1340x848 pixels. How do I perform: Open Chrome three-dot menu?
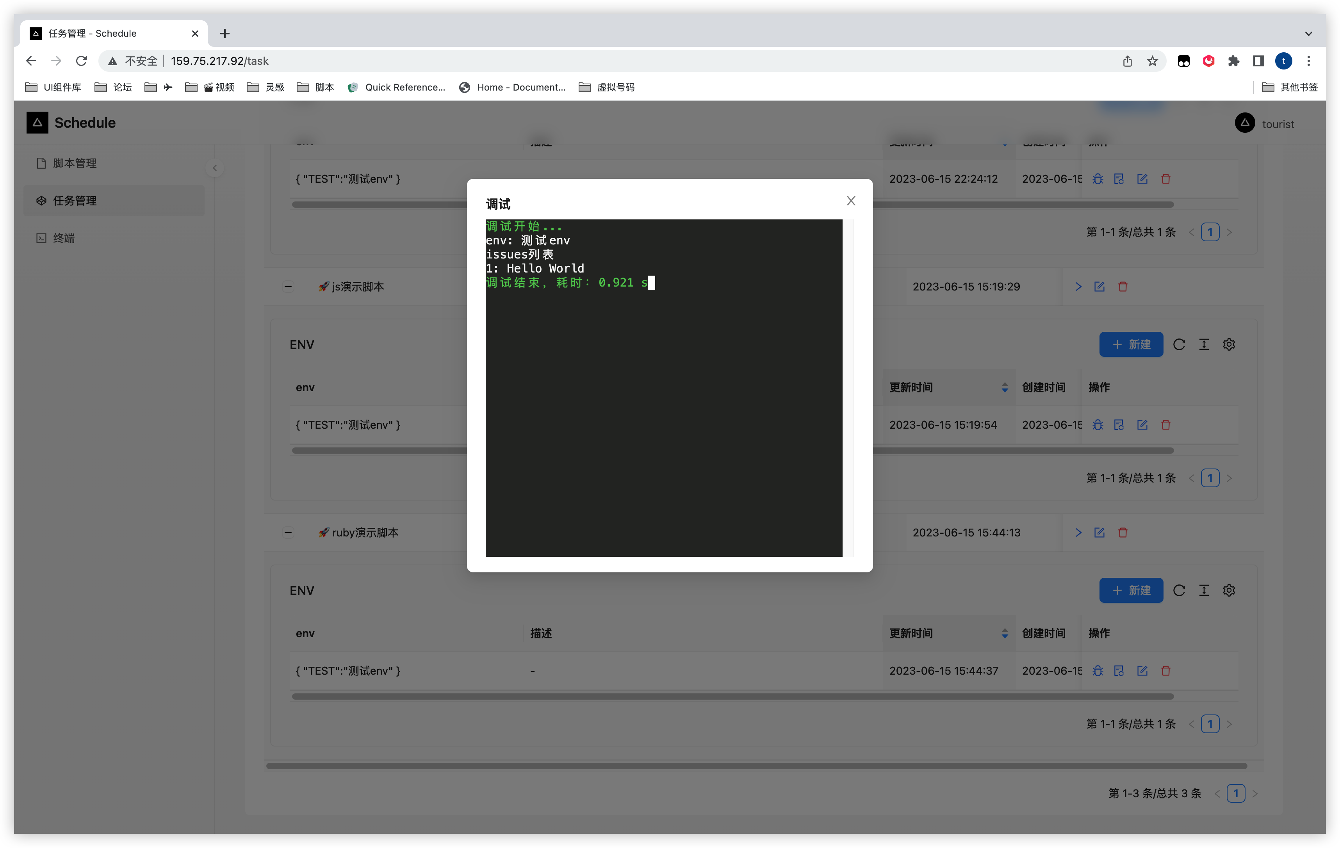click(x=1309, y=61)
